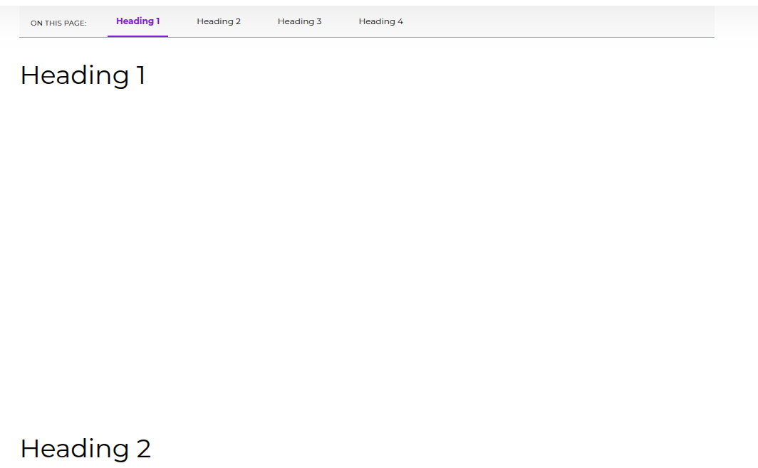
Task: Open the Heading 3 tab
Action: coord(299,21)
